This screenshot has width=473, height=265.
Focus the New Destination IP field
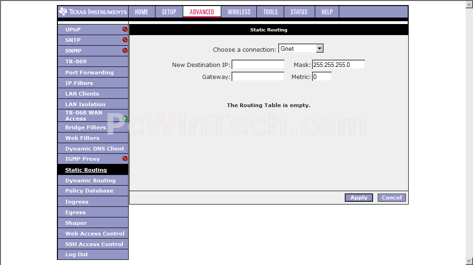(x=258, y=65)
